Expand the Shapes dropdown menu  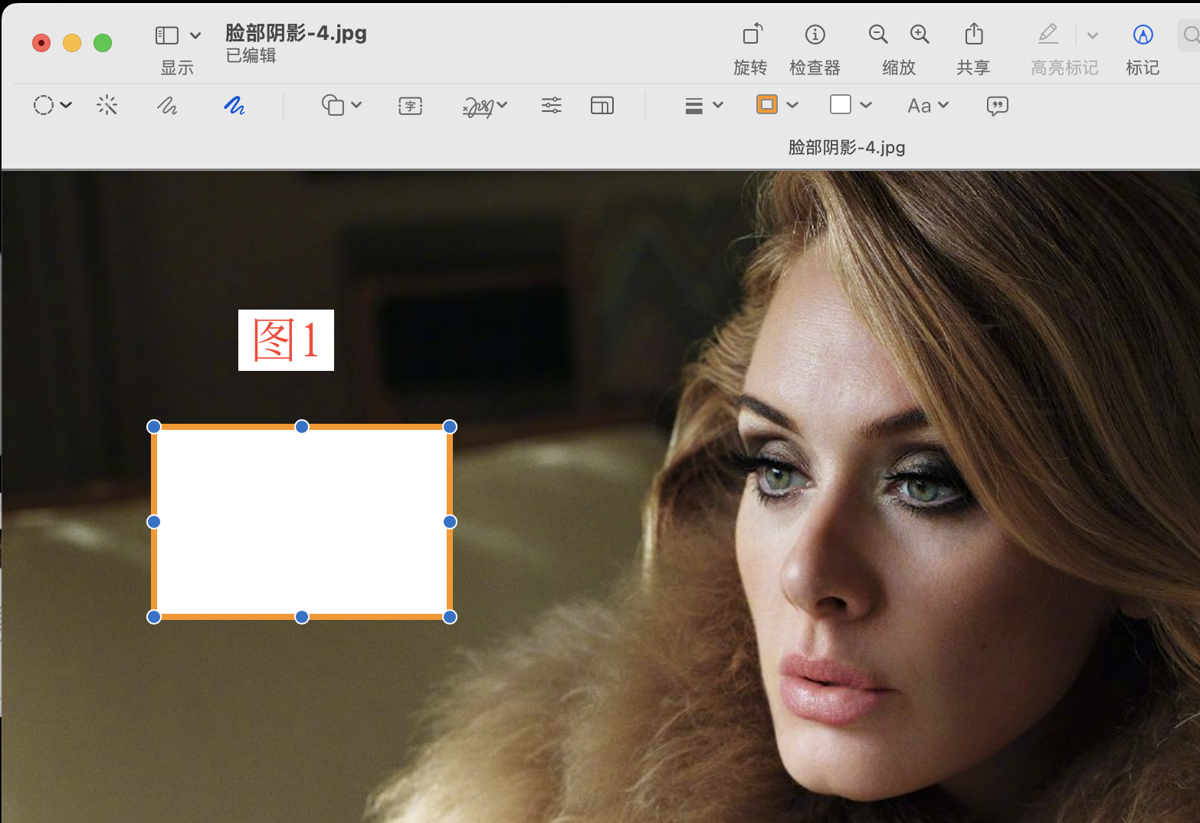tap(341, 105)
